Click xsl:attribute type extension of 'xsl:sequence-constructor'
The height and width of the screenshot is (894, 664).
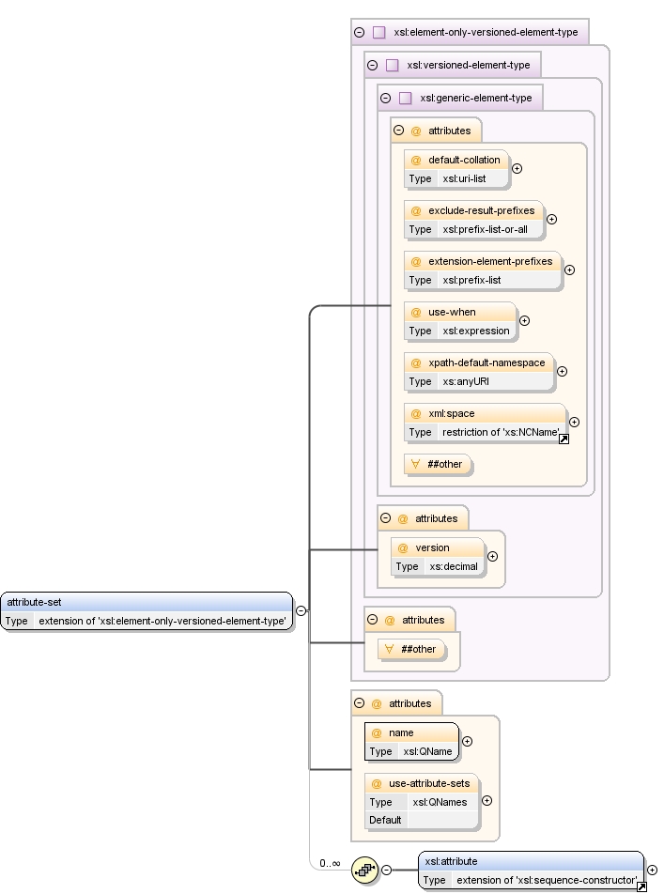point(547,880)
